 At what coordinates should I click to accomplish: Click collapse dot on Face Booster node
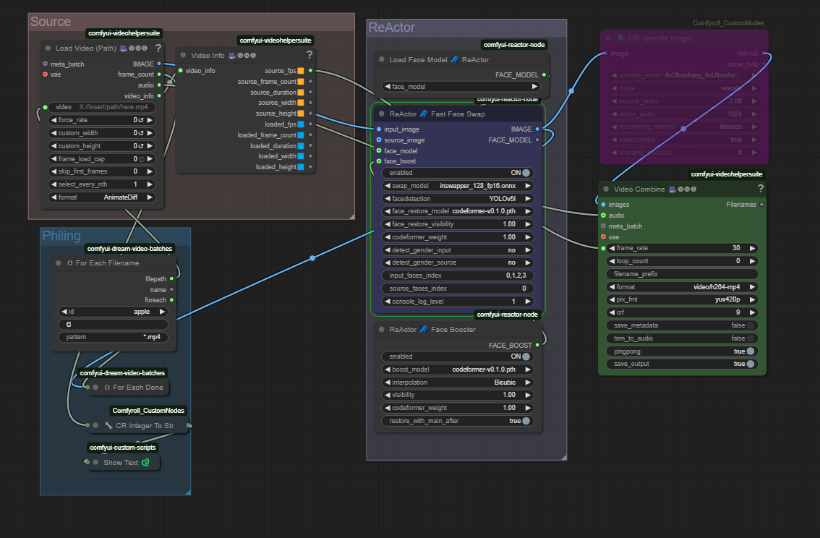coord(381,330)
